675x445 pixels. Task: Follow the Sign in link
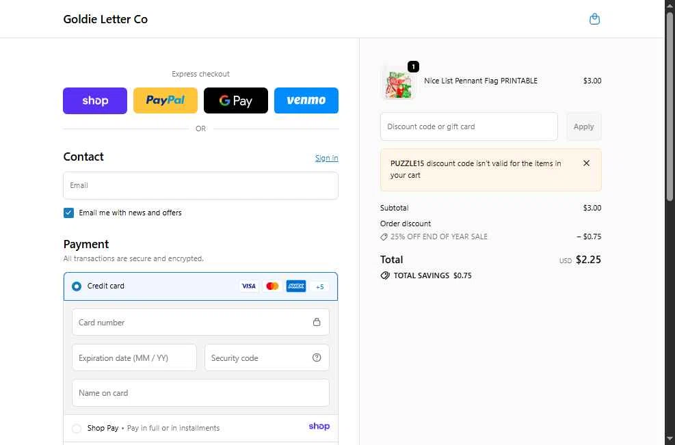tap(327, 158)
